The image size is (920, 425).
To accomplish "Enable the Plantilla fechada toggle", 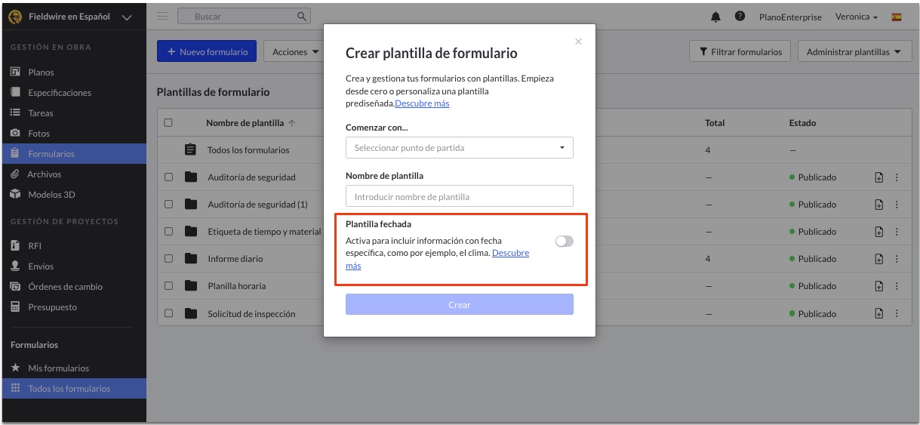I will [564, 241].
